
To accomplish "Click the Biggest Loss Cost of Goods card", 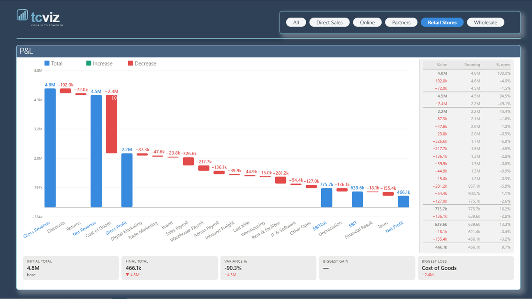I will click(x=466, y=268).
